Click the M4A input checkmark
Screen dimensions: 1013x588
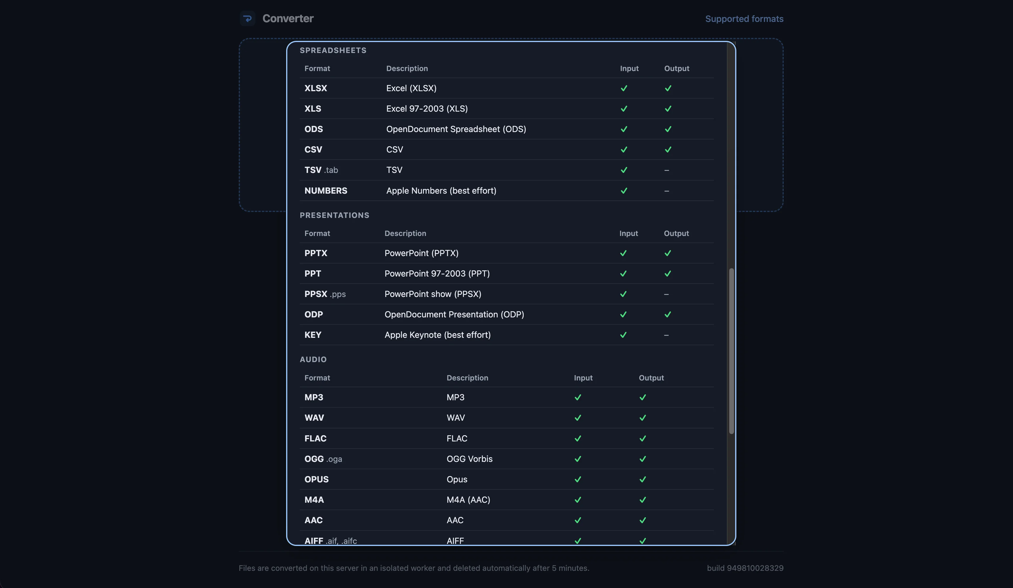(x=578, y=500)
